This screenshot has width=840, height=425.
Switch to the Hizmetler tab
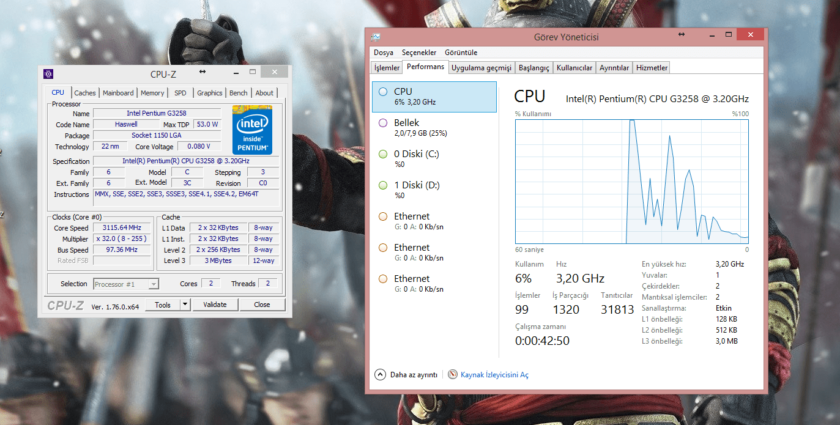(652, 68)
